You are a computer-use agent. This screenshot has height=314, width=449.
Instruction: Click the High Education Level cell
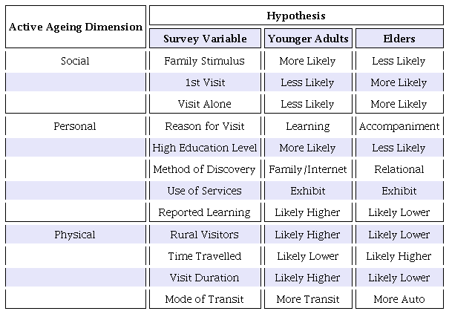(205, 148)
